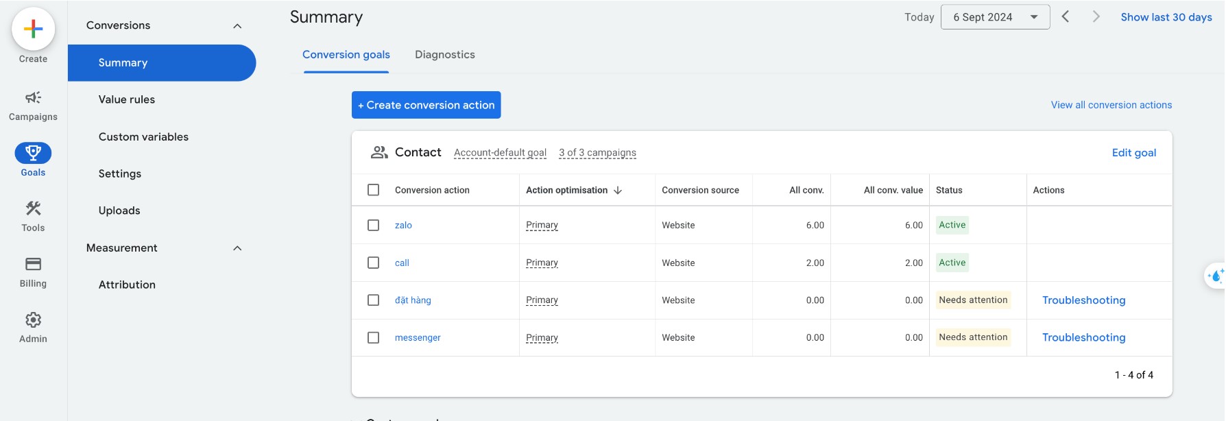Go to previous date with left arrow
The image size is (1226, 421).
pos(1066,16)
